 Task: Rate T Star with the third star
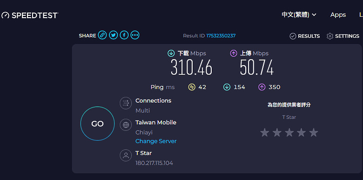[x=289, y=133]
